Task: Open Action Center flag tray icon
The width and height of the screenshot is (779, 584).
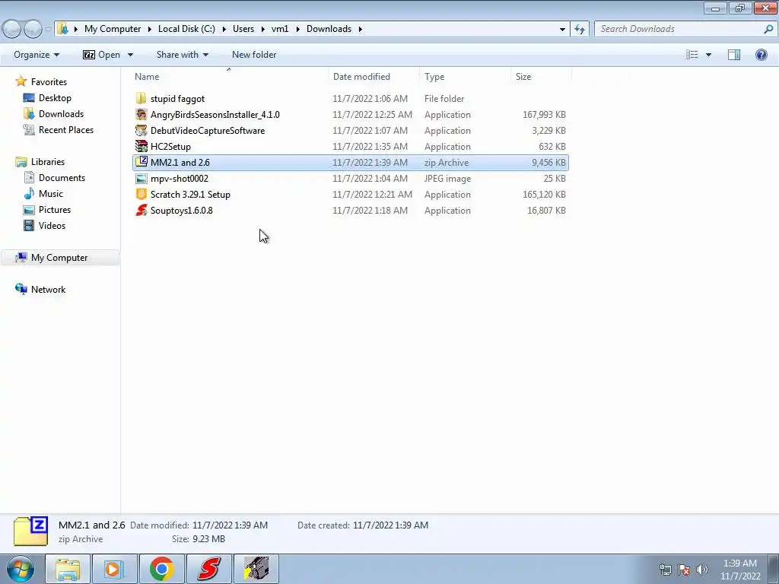Action: (x=684, y=570)
